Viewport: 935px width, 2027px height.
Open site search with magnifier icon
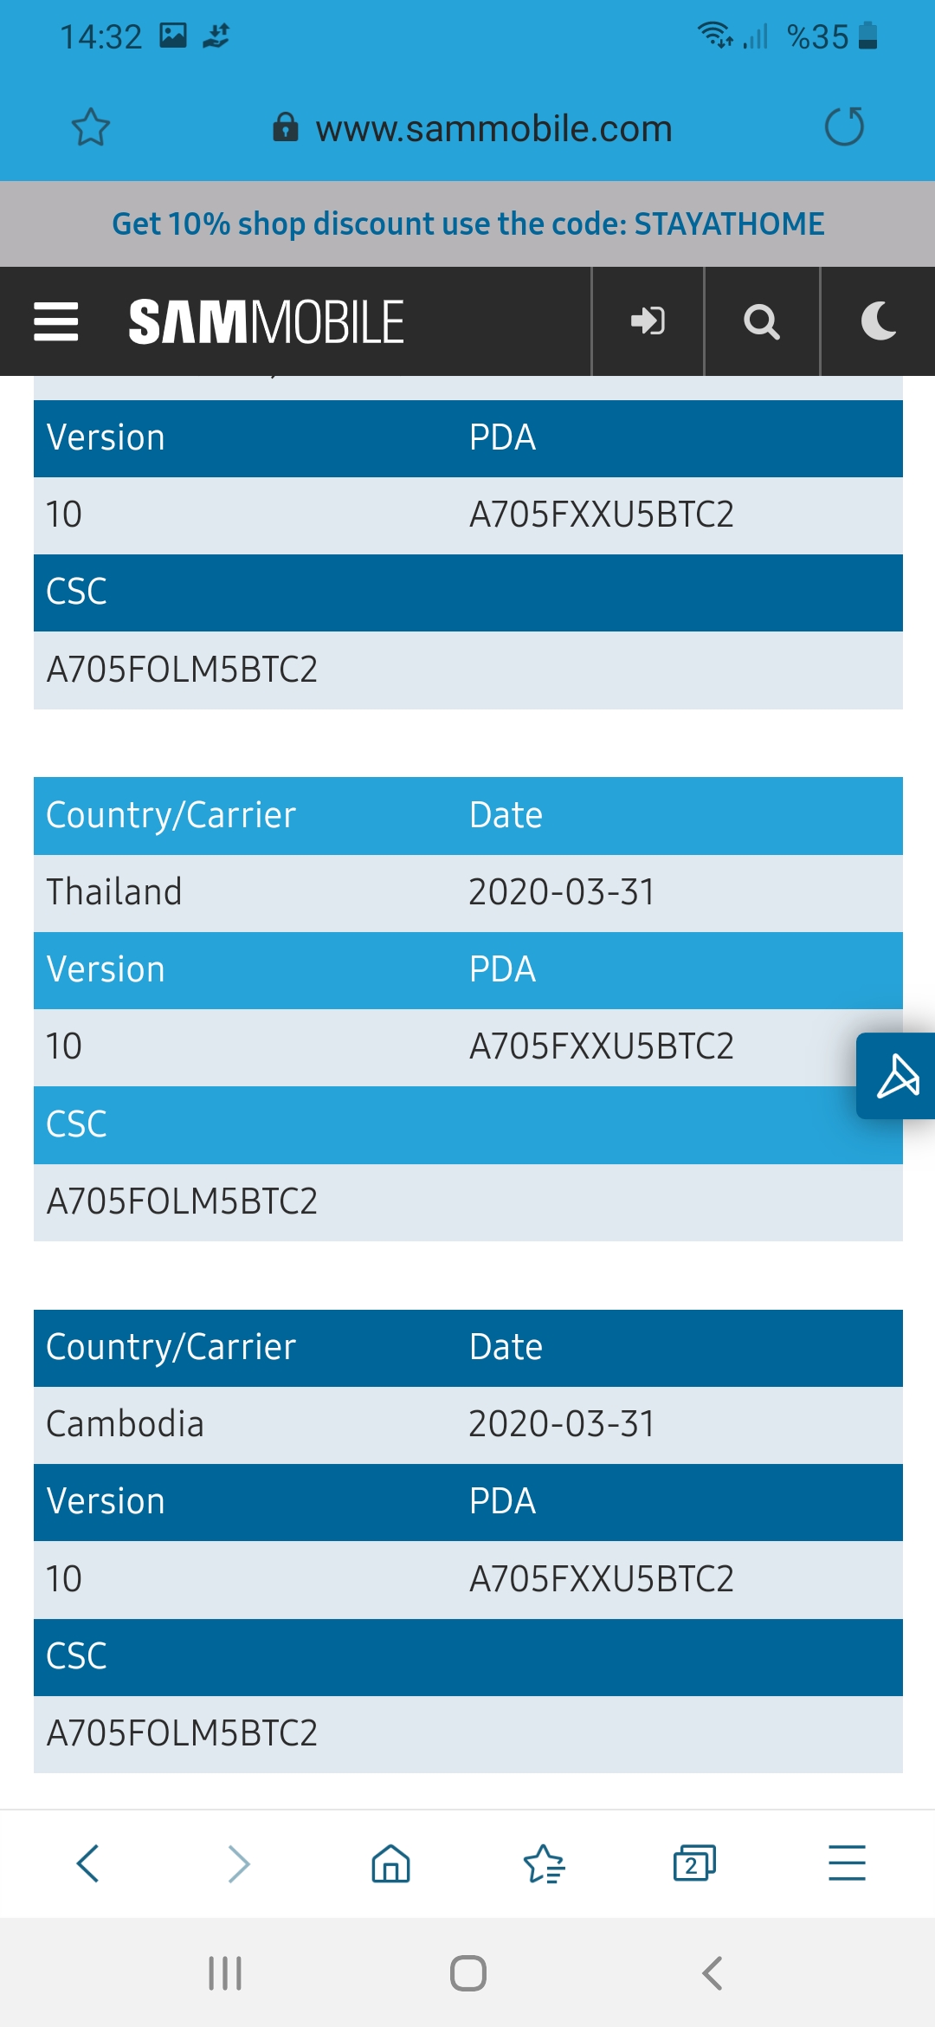click(x=762, y=321)
